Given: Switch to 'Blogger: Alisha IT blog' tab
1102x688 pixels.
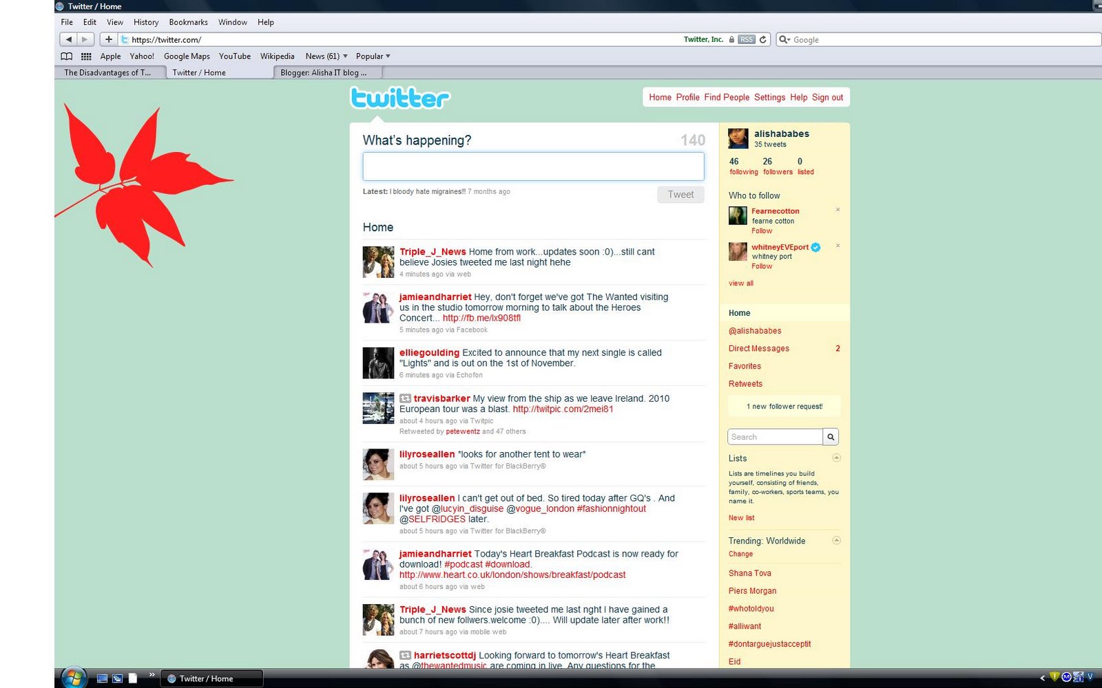Looking at the screenshot, I should (x=328, y=72).
